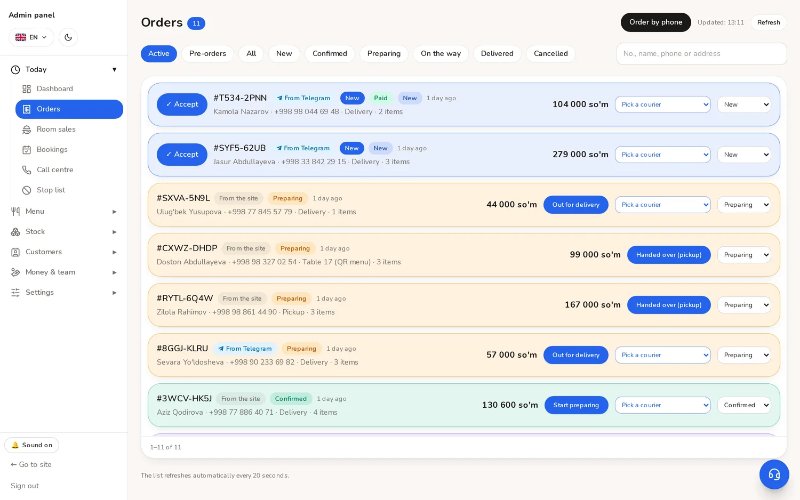
Task: Collapse the Today section arrow
Action: click(114, 70)
